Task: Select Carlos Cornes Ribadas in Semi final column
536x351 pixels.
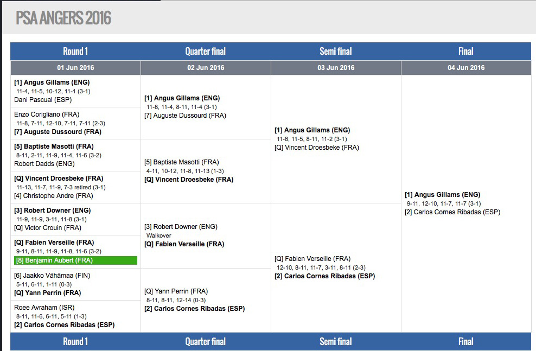Action: point(324,276)
